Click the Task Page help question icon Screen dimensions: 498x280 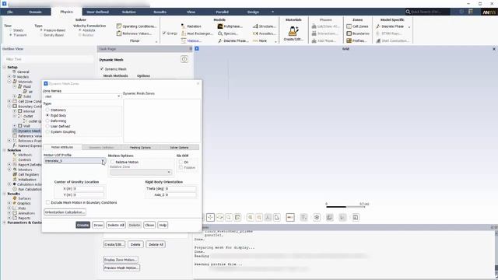(x=184, y=59)
